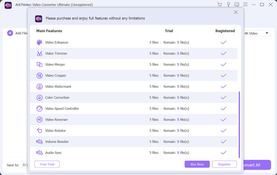The width and height of the screenshot is (277, 175).
Task: Click the Video Trimmer scissors icon
Action: coord(39,54)
